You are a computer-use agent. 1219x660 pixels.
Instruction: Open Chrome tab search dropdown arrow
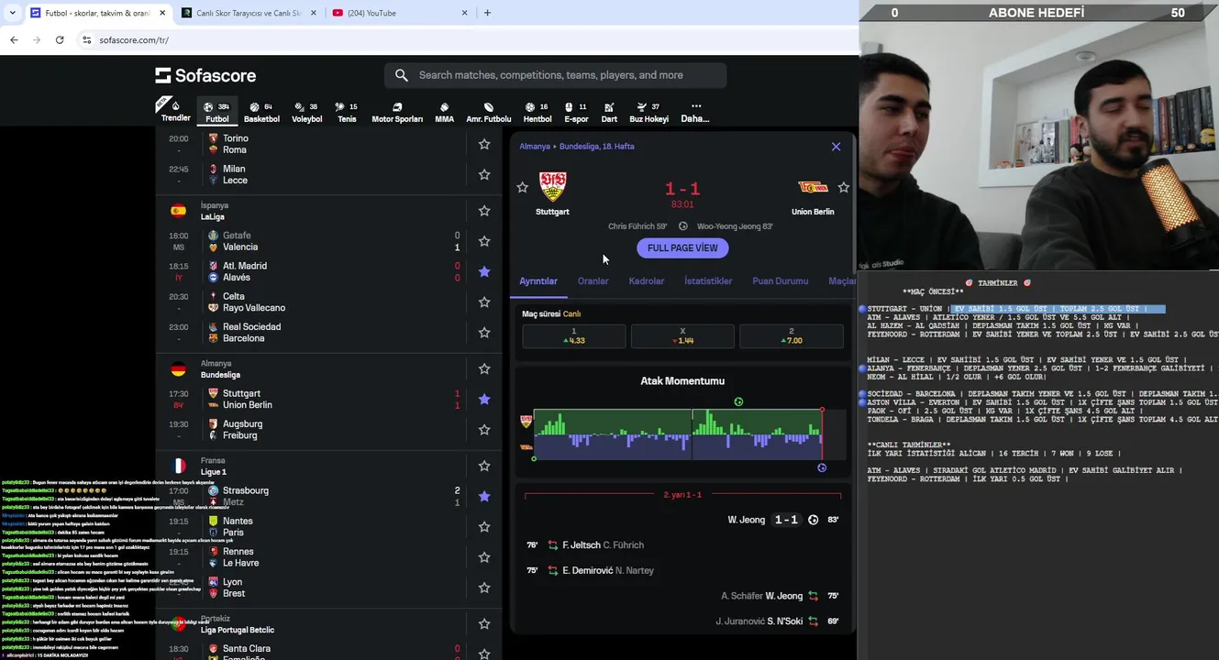[x=12, y=13]
